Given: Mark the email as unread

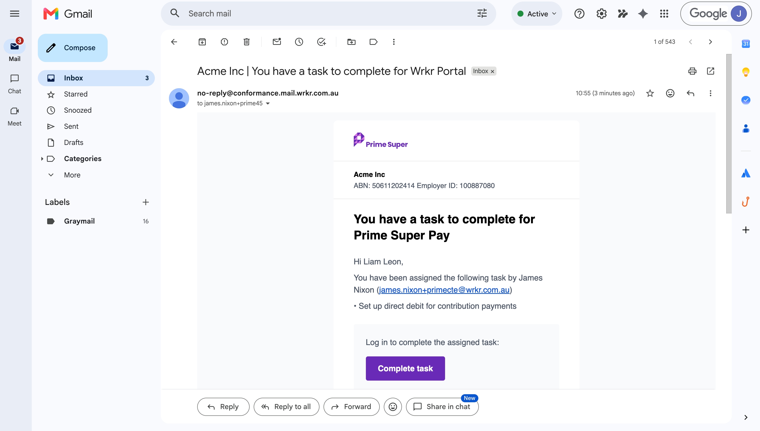Looking at the screenshot, I should point(277,42).
